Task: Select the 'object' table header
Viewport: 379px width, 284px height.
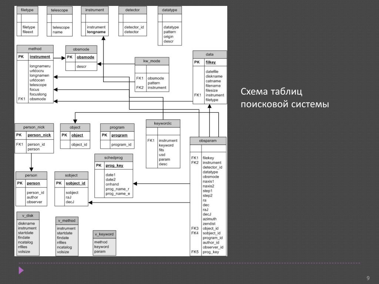Action: [75, 128]
